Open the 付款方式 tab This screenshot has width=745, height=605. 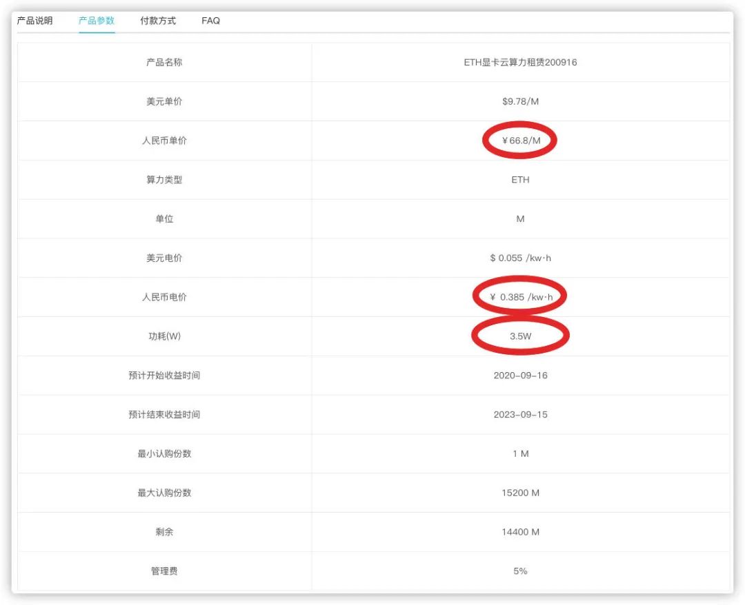click(158, 21)
